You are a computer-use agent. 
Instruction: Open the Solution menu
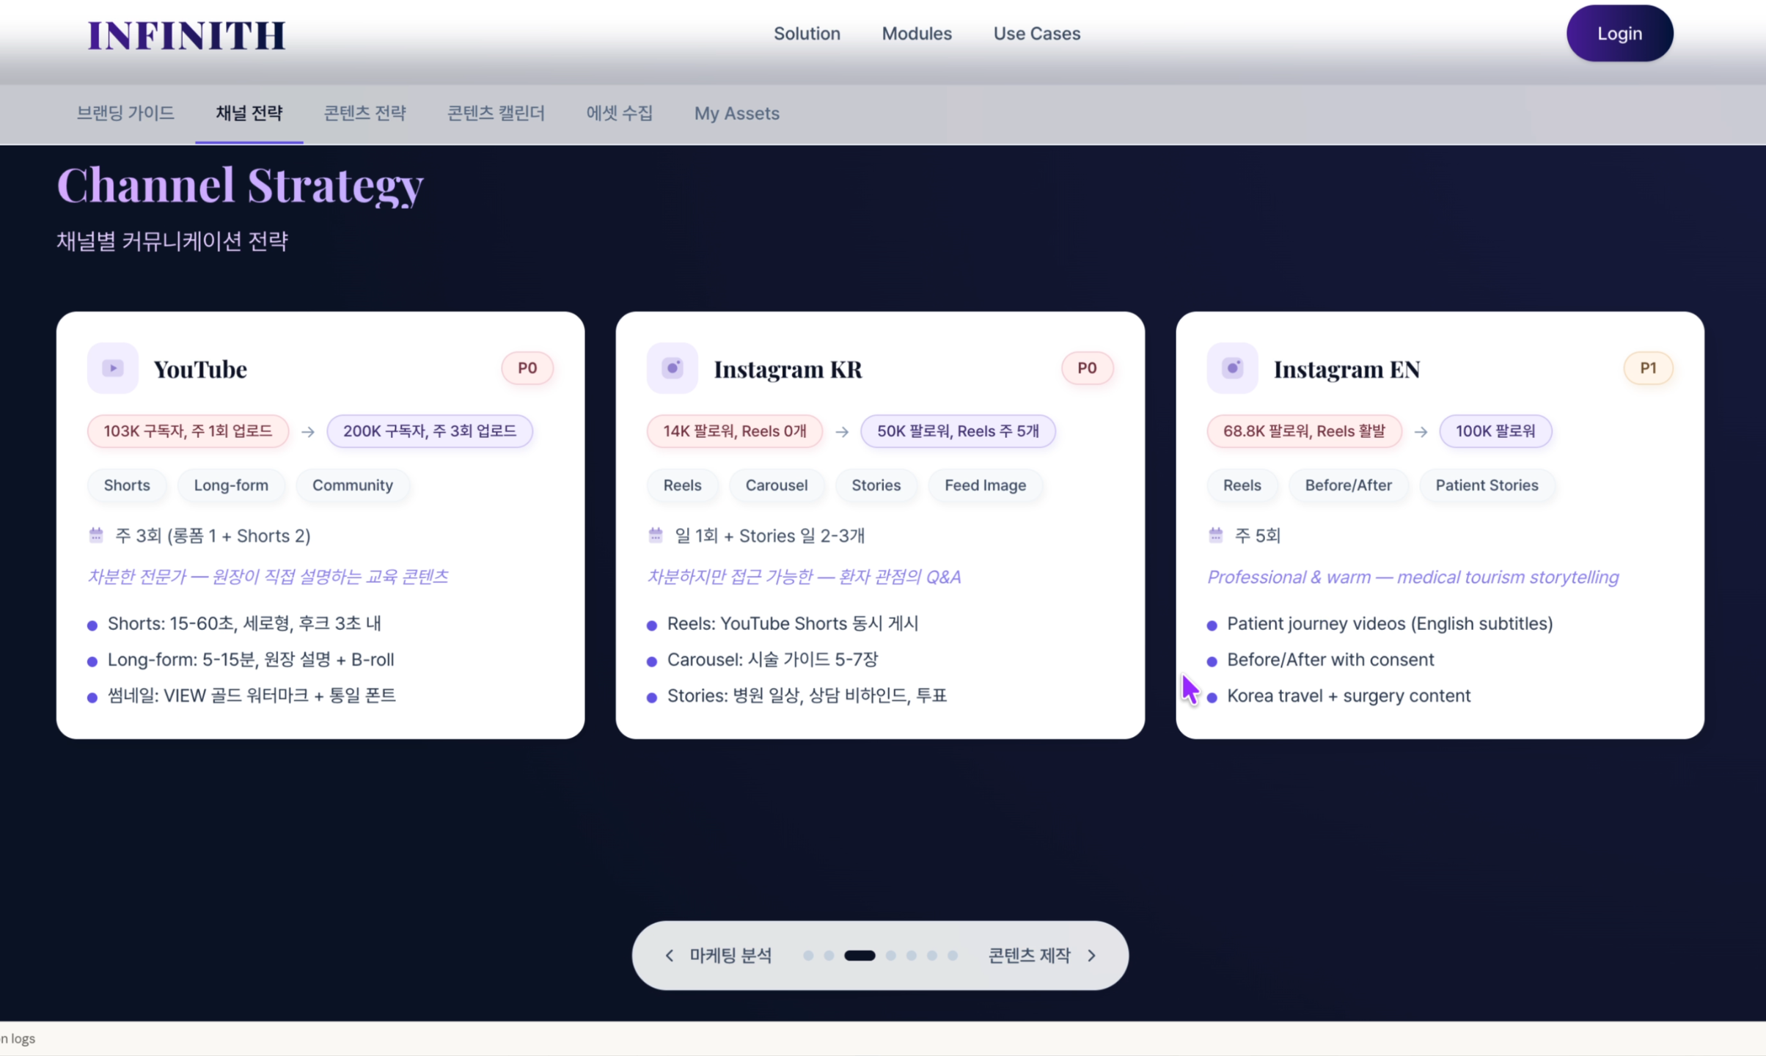coord(807,34)
